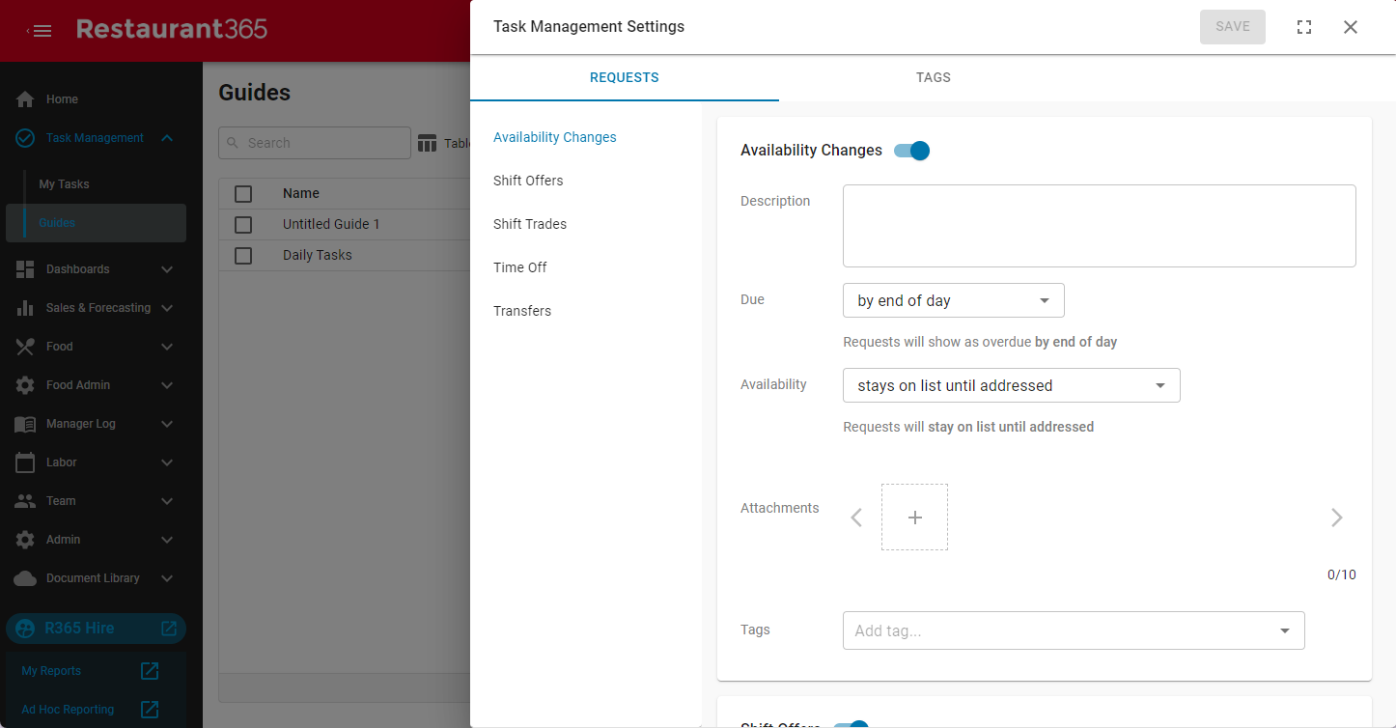
Task: Select Time Off in the requests list
Action: pyautogui.click(x=520, y=268)
